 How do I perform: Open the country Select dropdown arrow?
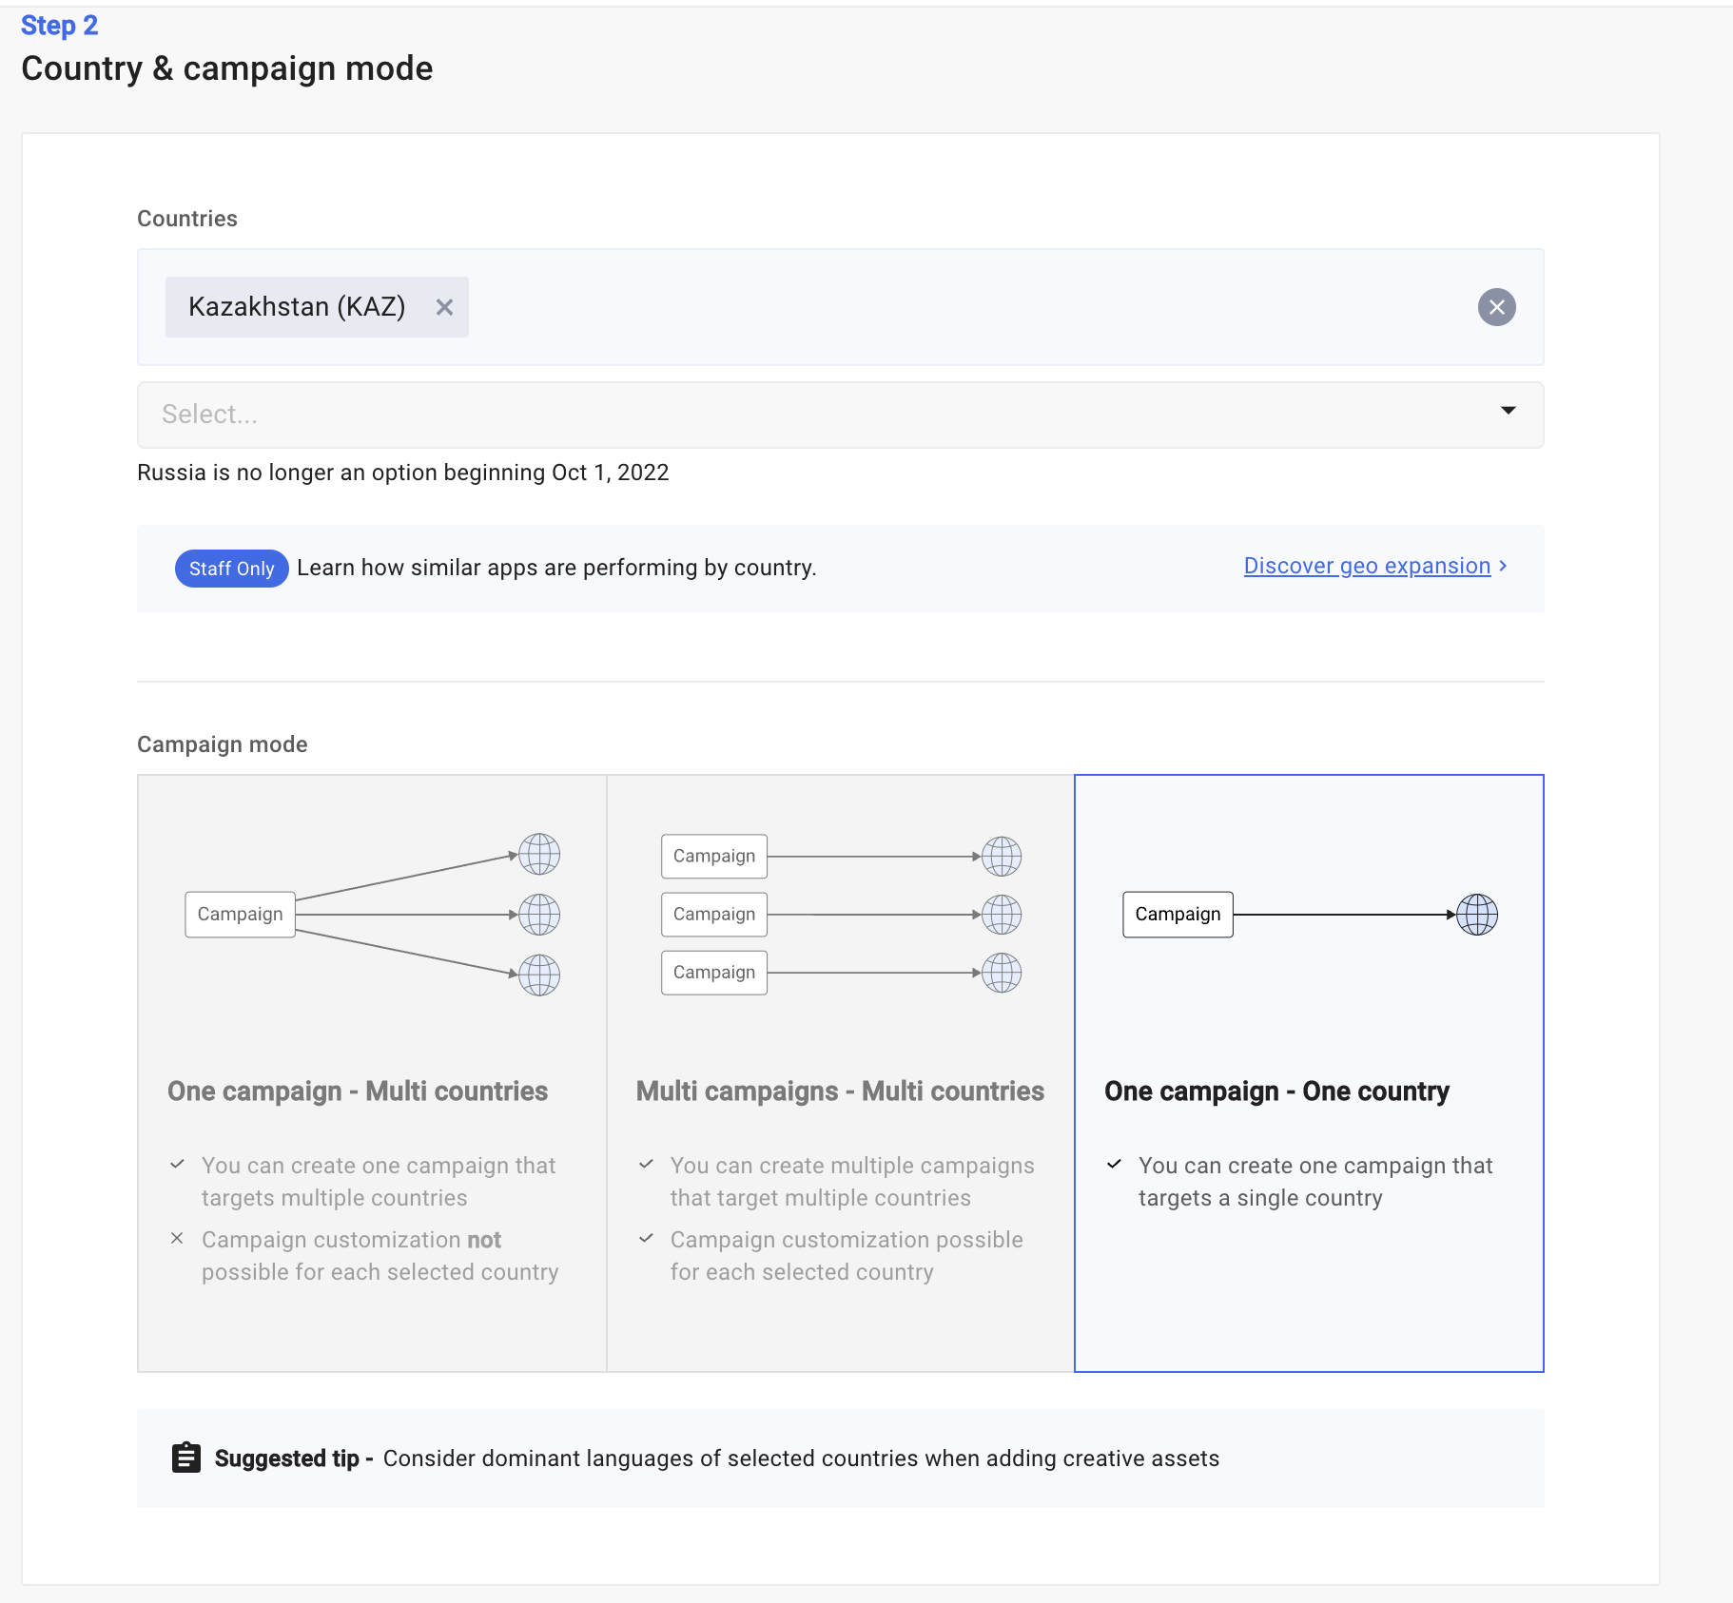[1508, 411]
